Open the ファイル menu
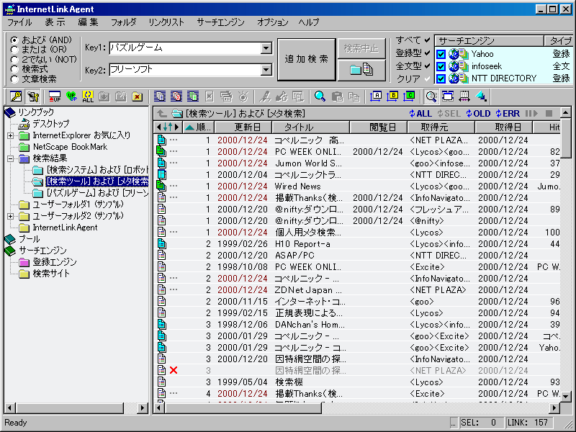Image resolution: width=576 pixels, height=432 pixels. (19, 22)
